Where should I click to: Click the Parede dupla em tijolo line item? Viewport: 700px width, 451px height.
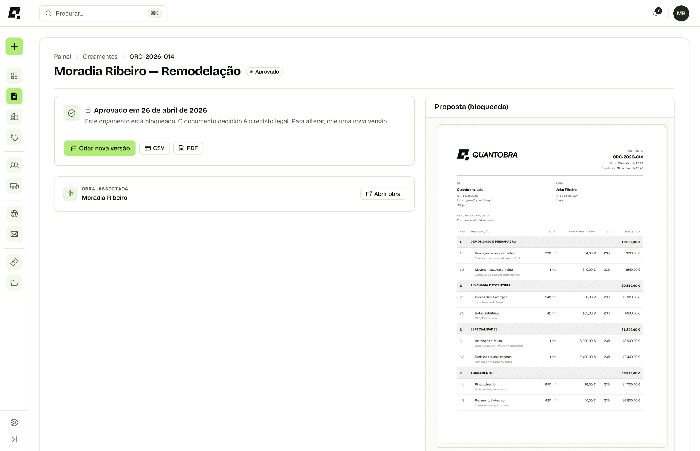pyautogui.click(x=550, y=300)
